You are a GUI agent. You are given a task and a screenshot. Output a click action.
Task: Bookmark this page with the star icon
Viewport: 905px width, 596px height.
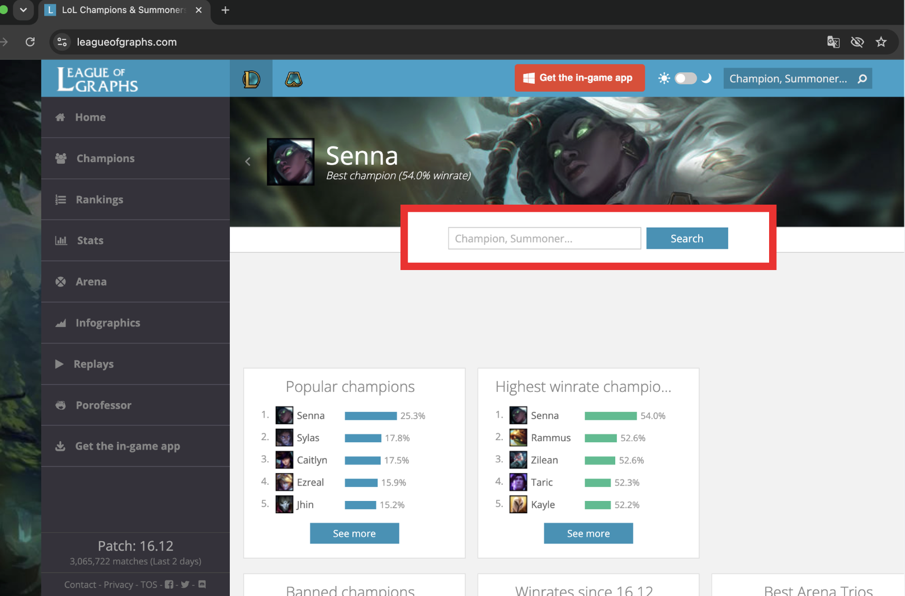tap(881, 42)
